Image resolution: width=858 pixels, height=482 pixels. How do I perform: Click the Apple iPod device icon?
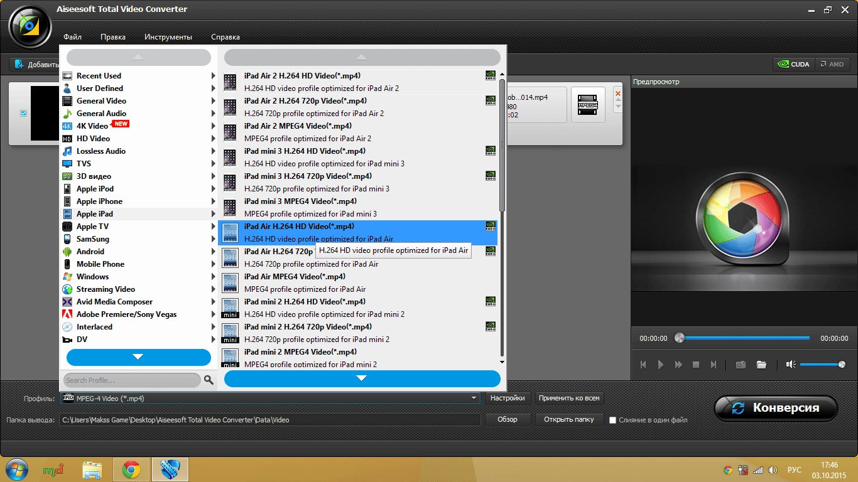tap(67, 189)
